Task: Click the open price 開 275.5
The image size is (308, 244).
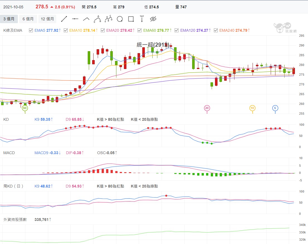Action: tap(89, 7)
